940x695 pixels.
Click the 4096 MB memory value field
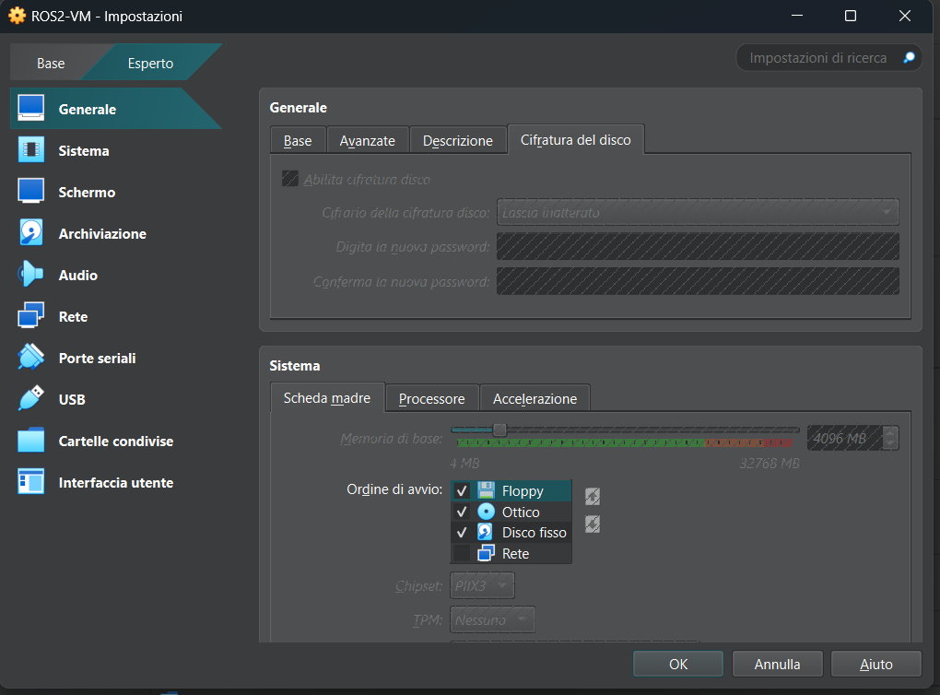tap(845, 438)
